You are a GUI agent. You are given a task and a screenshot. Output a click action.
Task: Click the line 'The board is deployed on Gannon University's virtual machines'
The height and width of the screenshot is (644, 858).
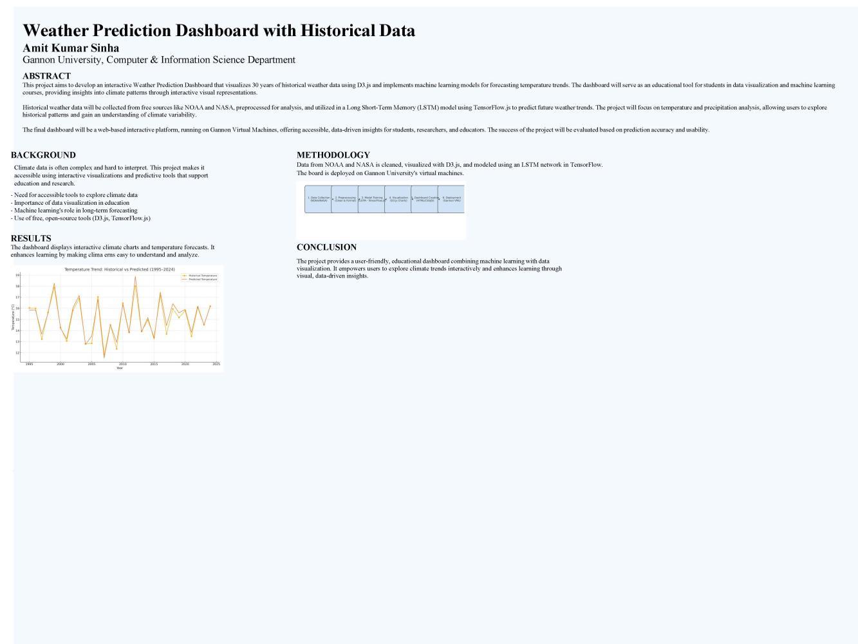coord(380,173)
